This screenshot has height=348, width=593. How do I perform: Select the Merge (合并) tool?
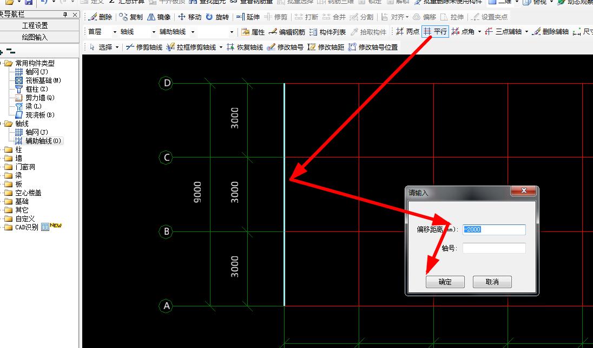(x=334, y=17)
